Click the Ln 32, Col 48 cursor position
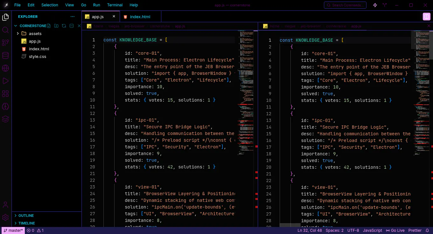This screenshot has width=433, height=234. (310, 230)
